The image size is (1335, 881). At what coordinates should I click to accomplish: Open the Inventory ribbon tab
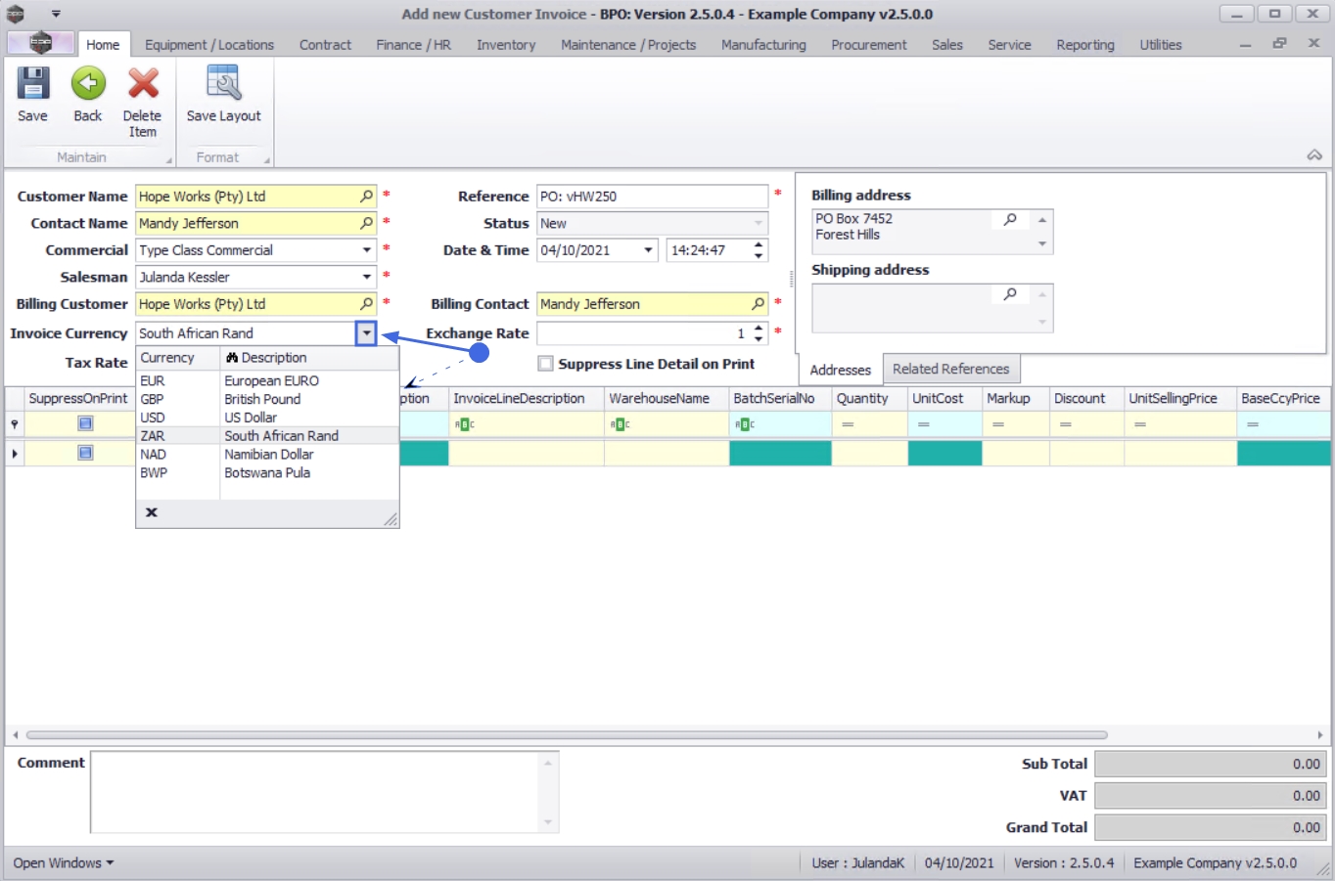(x=506, y=45)
